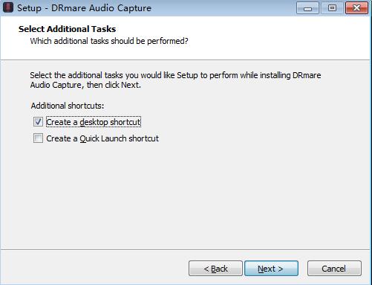Uncheck the Create a desktop shortcut checkbox
Image resolution: width=372 pixels, height=285 pixels.
tap(38, 122)
